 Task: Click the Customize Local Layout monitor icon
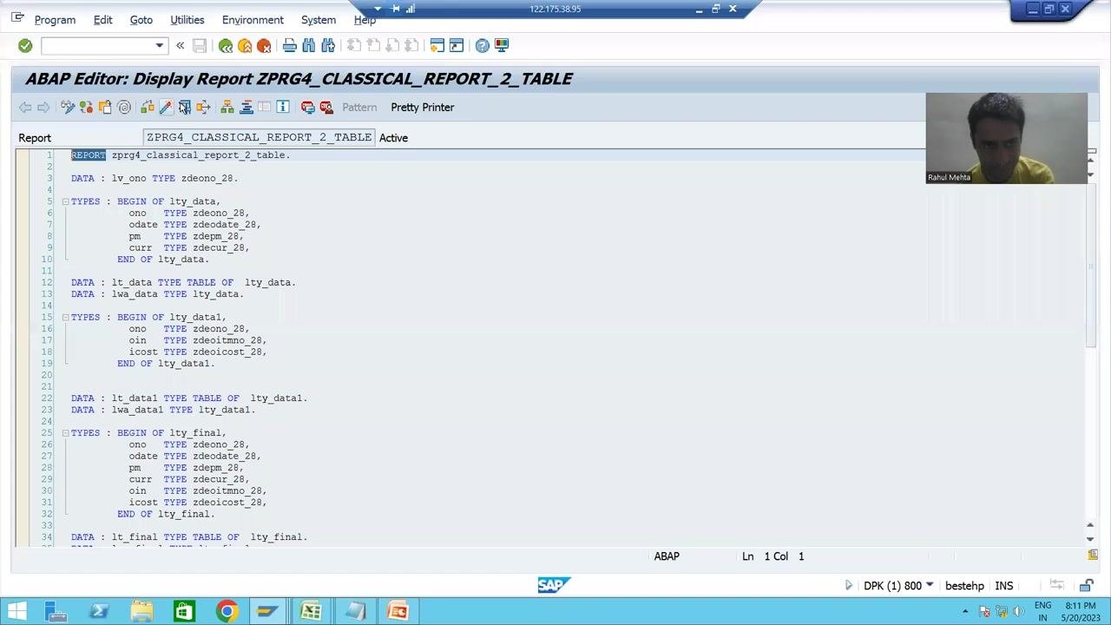[x=501, y=45]
